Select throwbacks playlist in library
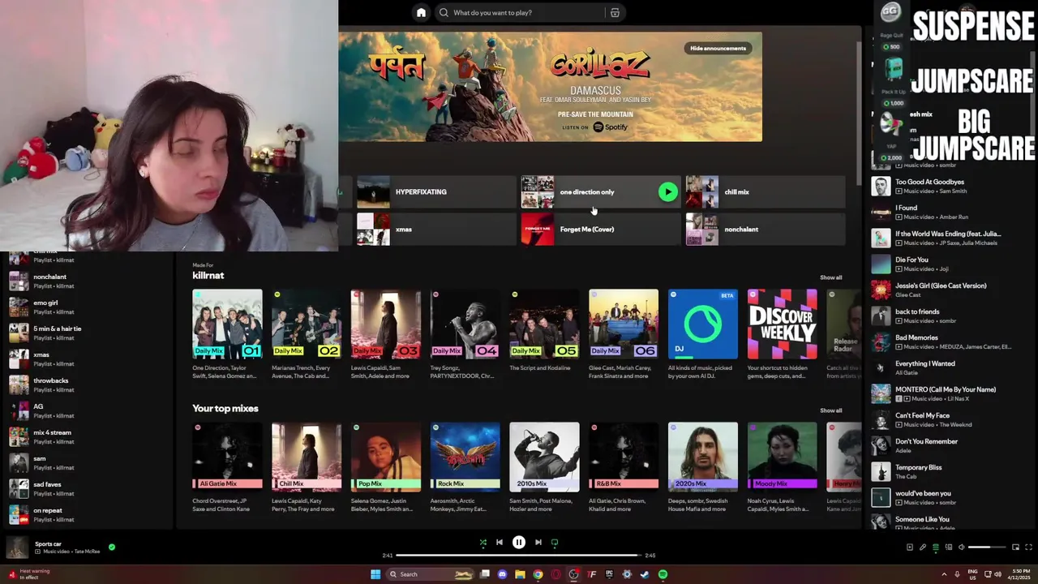This screenshot has width=1038, height=584. click(x=88, y=384)
